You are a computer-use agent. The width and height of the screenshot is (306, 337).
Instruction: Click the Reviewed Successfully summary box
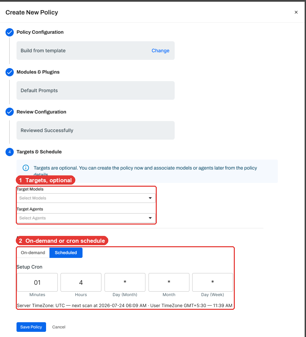click(96, 130)
